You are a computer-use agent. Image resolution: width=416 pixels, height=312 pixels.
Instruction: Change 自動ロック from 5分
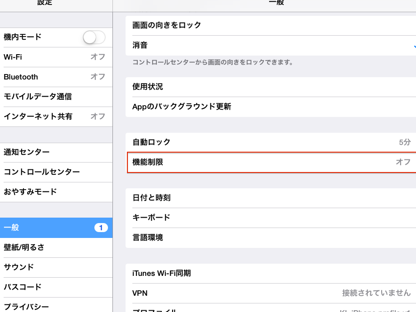tap(270, 142)
